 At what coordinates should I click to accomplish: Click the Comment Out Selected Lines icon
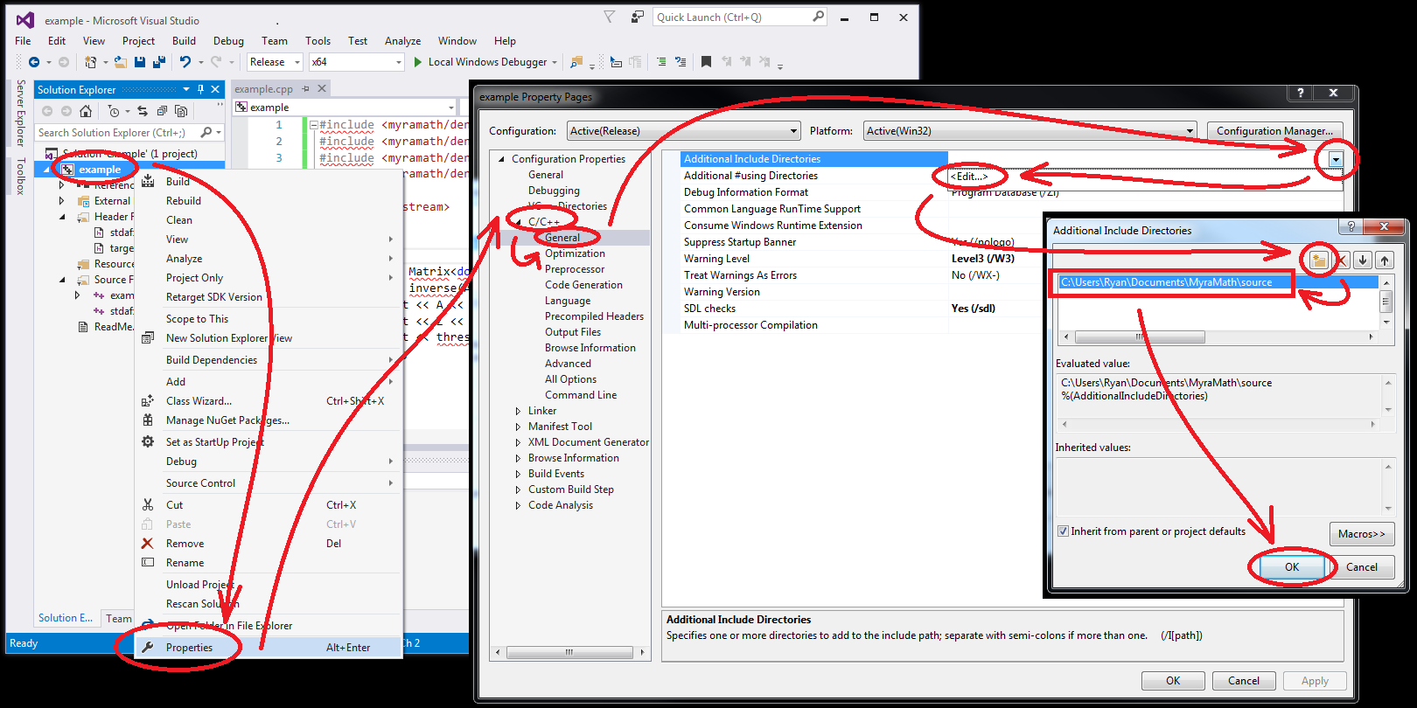(x=660, y=62)
